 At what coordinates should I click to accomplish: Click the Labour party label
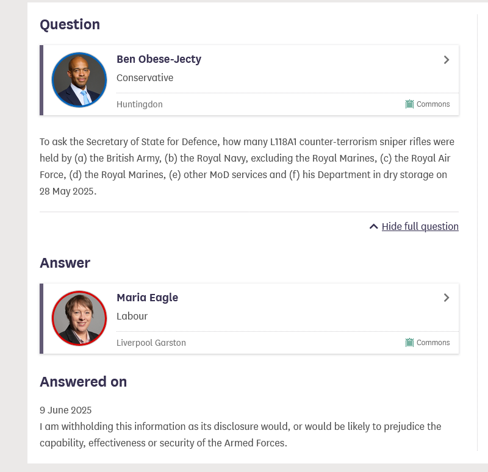132,316
